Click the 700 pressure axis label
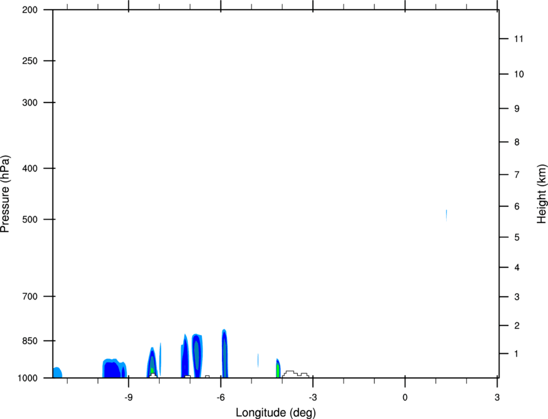The image size is (548, 419). [x=30, y=297]
